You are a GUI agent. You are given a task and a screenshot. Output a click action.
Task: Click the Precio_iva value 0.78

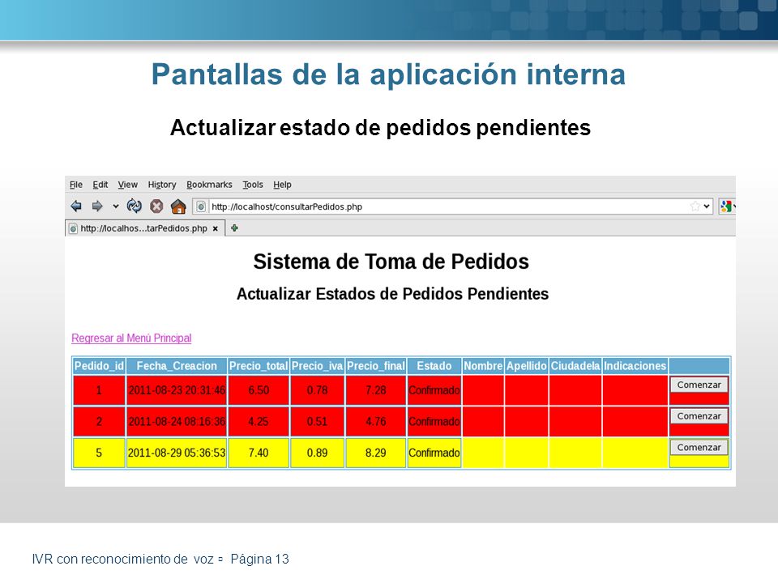tap(317, 390)
